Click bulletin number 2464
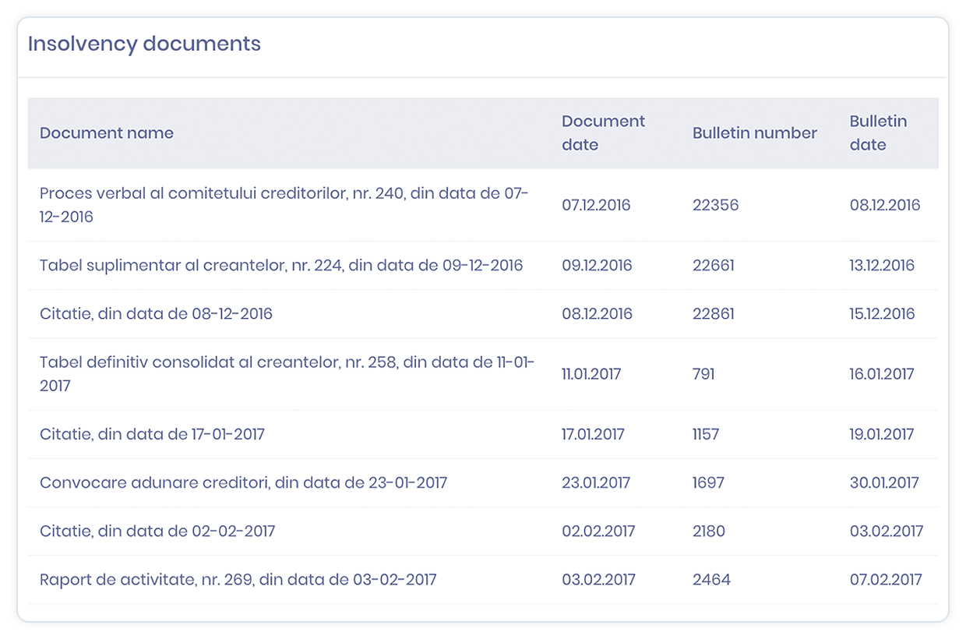 tap(712, 580)
